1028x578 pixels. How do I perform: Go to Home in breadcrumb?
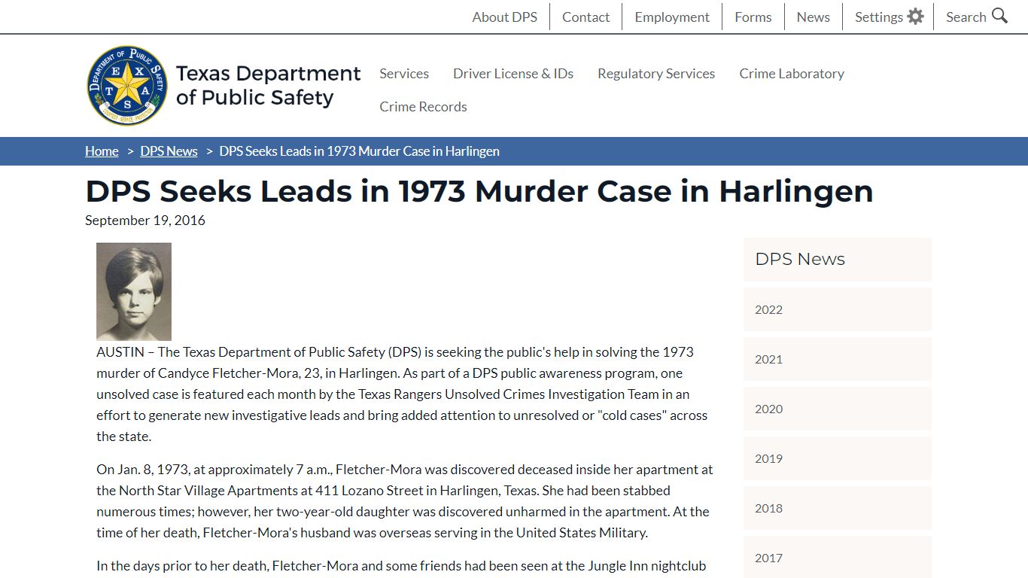(x=102, y=151)
